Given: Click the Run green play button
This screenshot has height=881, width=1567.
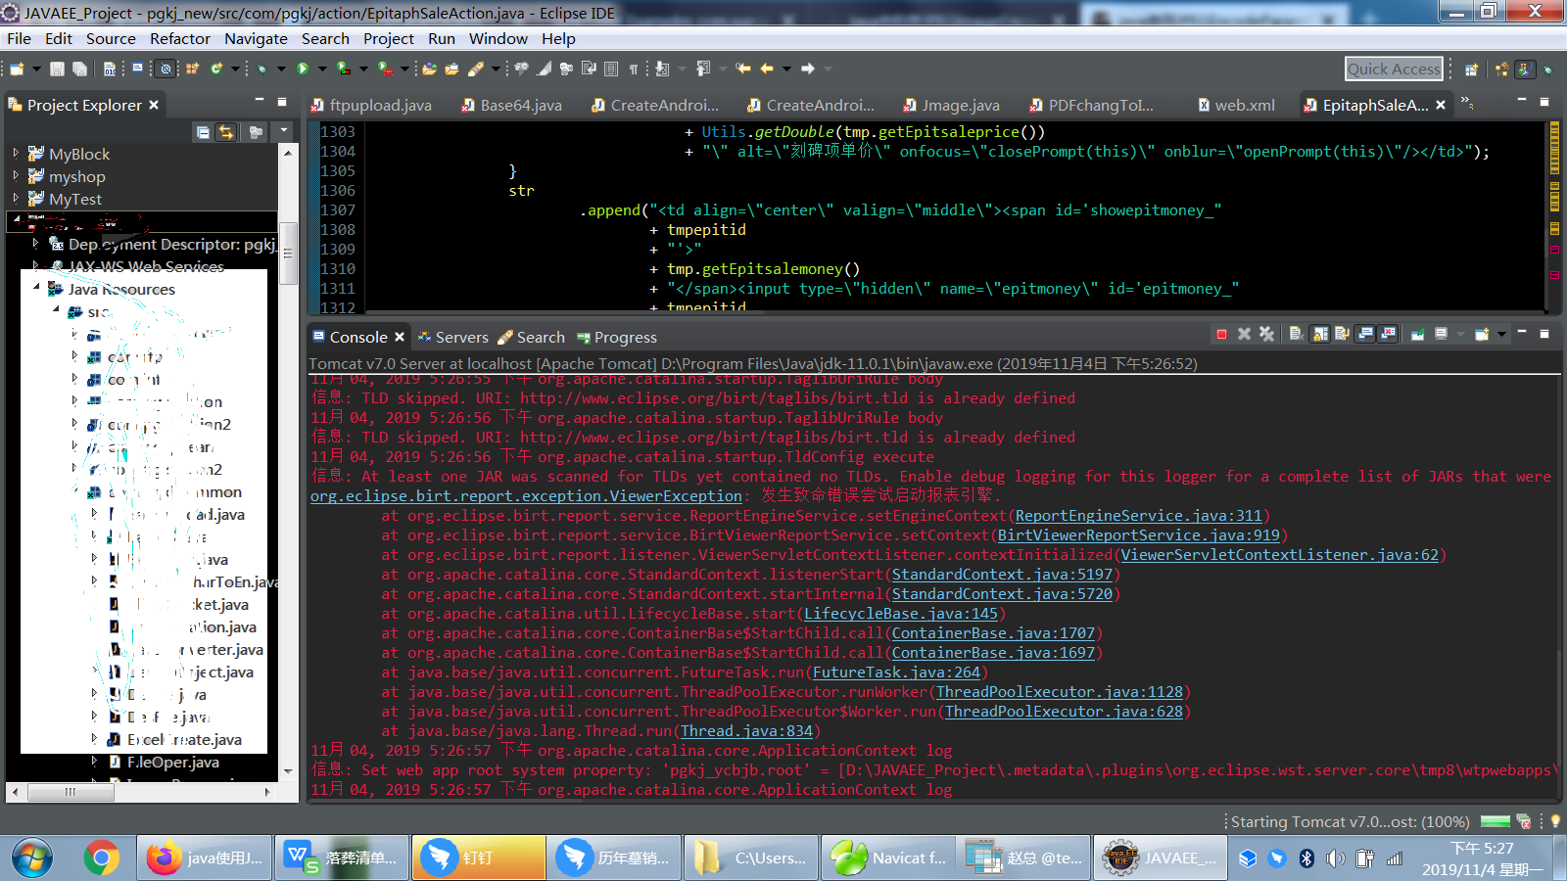Looking at the screenshot, I should coord(303,69).
